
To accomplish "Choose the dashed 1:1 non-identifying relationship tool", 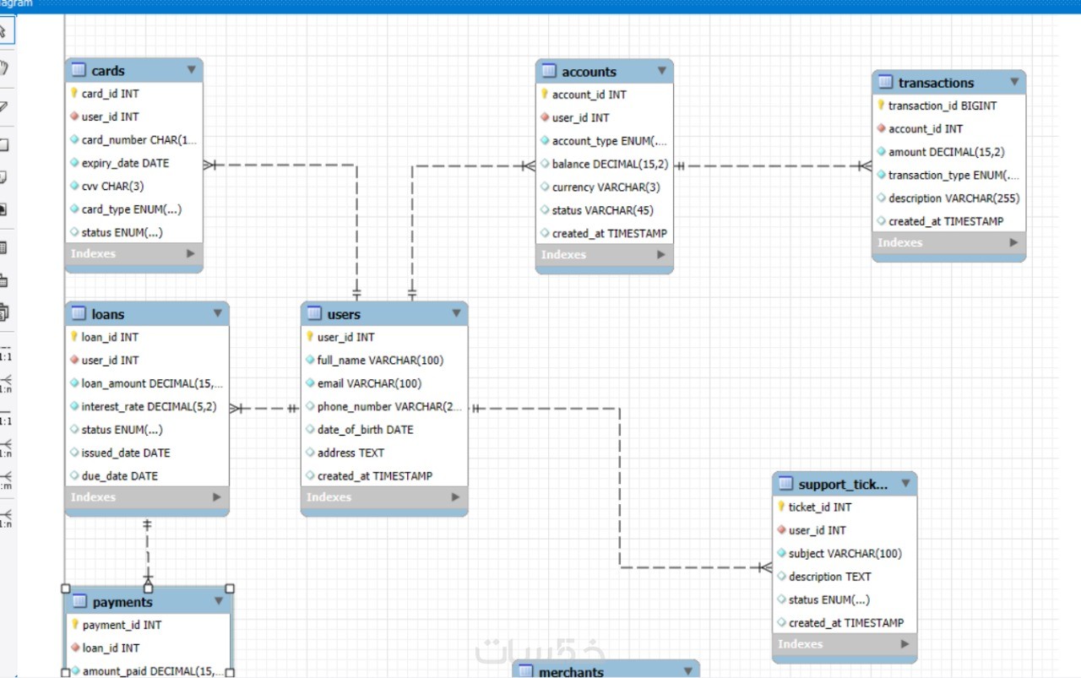I will 5,351.
